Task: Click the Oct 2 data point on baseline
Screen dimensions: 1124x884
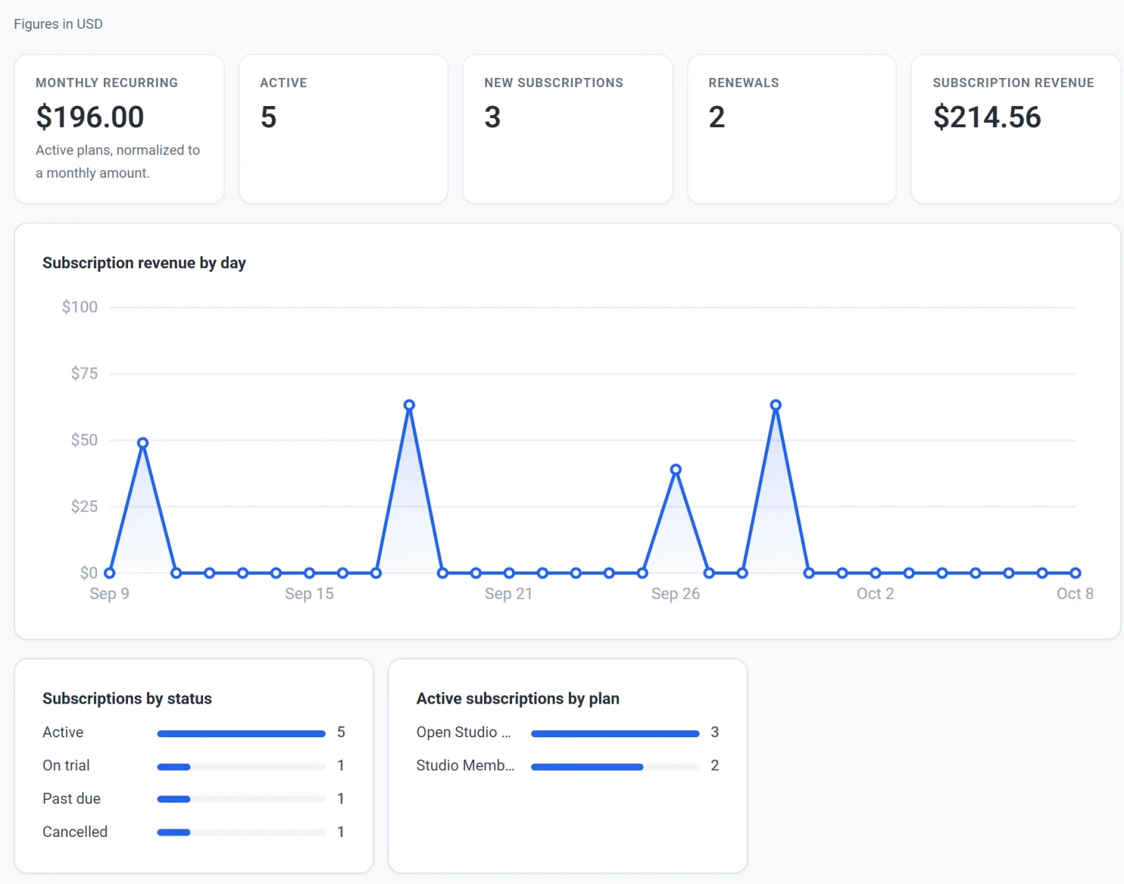Action: 875,573
